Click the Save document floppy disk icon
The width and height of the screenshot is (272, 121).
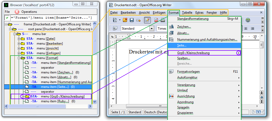point(132,20)
